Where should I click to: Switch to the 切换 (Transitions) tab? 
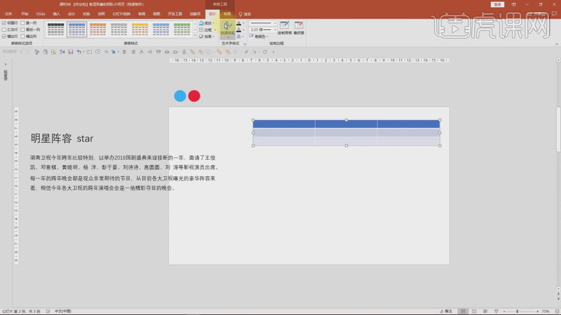[x=86, y=14]
